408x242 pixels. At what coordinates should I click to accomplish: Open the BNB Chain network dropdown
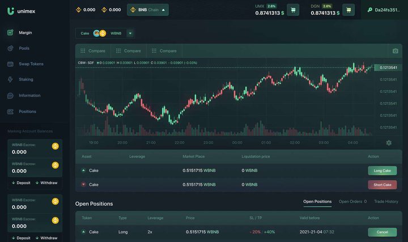pyautogui.click(x=148, y=10)
